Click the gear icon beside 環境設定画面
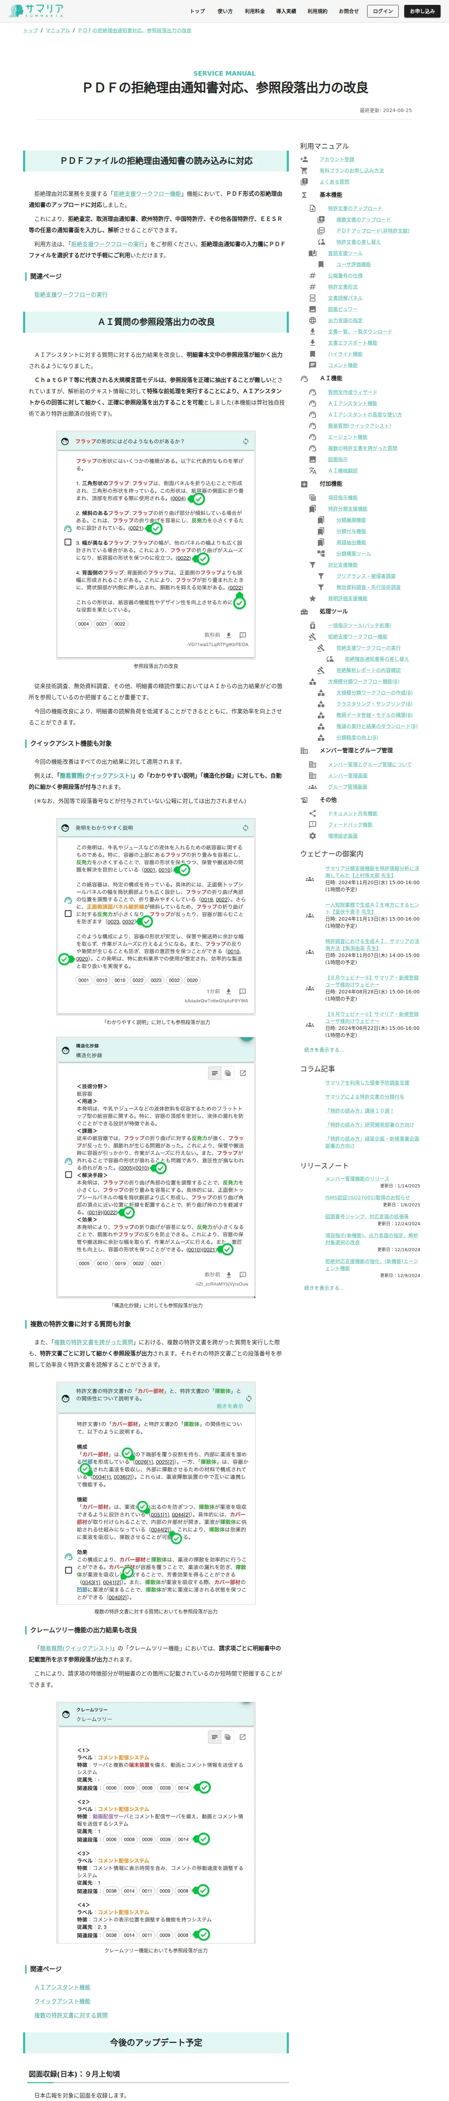 coord(312,836)
